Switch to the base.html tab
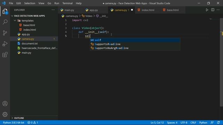223x125 pixels. [173, 10]
